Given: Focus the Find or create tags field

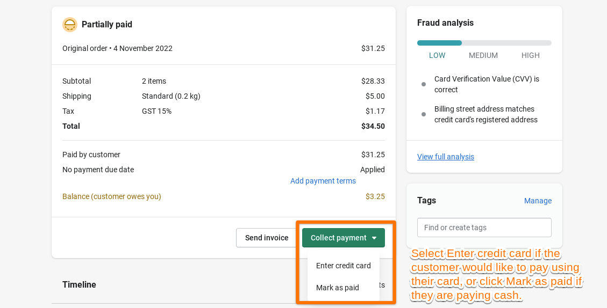Looking at the screenshot, I should [484, 228].
